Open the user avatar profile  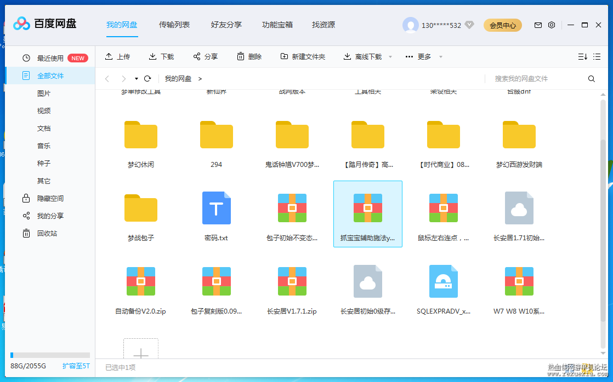click(411, 25)
